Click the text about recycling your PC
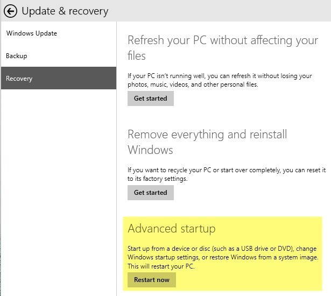The image size is (331, 296). coord(226,170)
